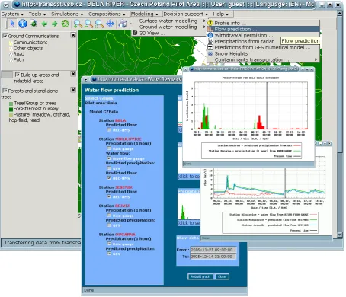
Task: Click the Water flow prediction window globe icon
Action: pos(95,79)
